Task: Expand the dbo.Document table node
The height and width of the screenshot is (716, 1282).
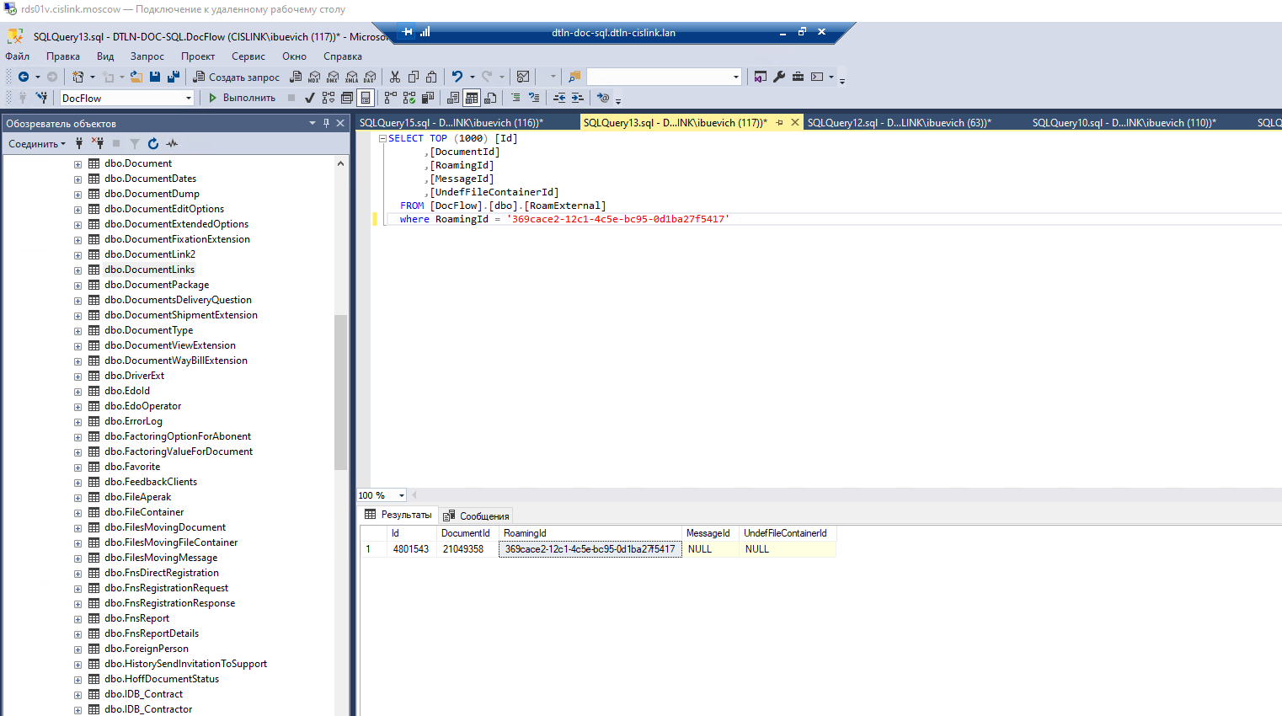Action: [x=77, y=164]
